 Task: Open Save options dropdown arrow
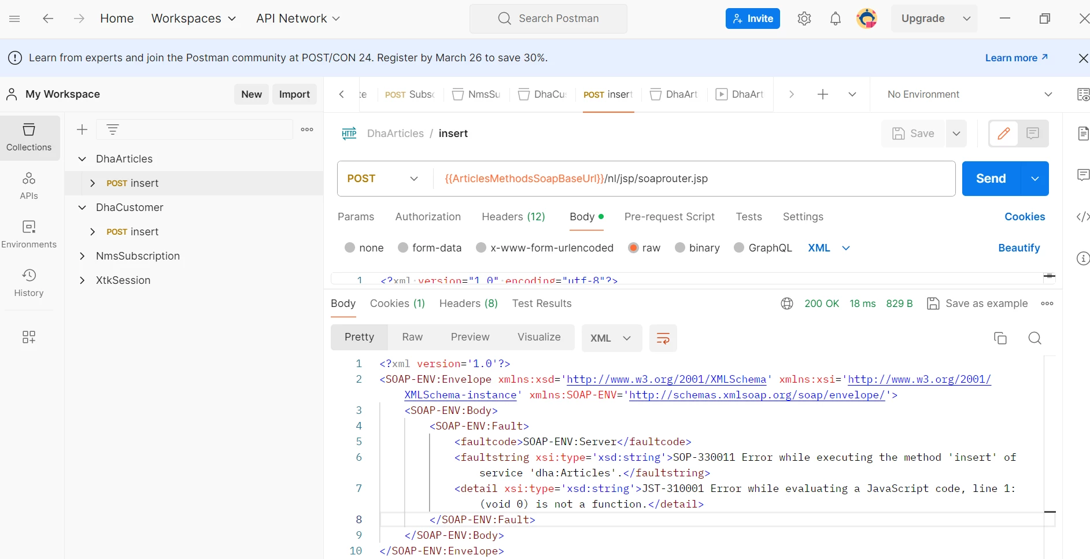click(956, 134)
